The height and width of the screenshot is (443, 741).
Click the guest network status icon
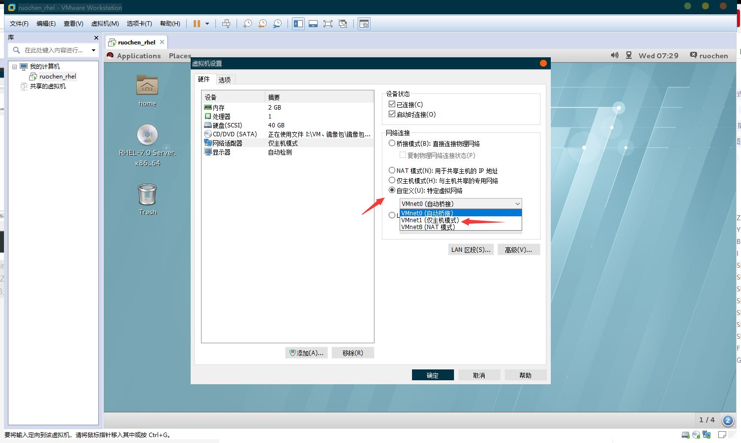point(629,55)
